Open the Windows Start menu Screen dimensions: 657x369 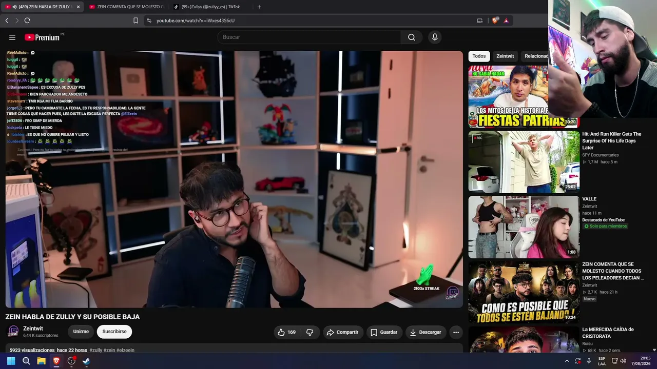(11, 361)
